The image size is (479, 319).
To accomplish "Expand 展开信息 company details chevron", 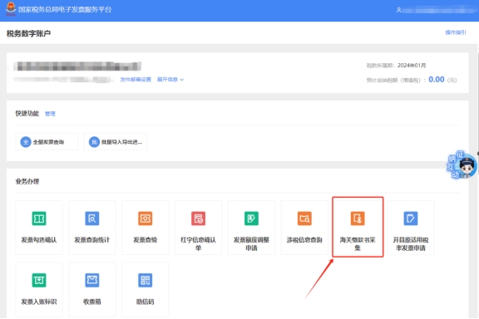I will pyautogui.click(x=182, y=80).
